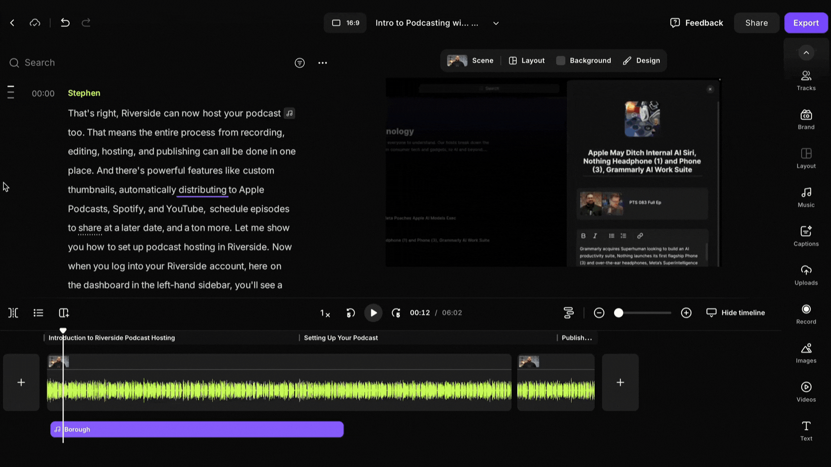Toggle the chapters list view
This screenshot has width=831, height=467.
[x=39, y=313]
